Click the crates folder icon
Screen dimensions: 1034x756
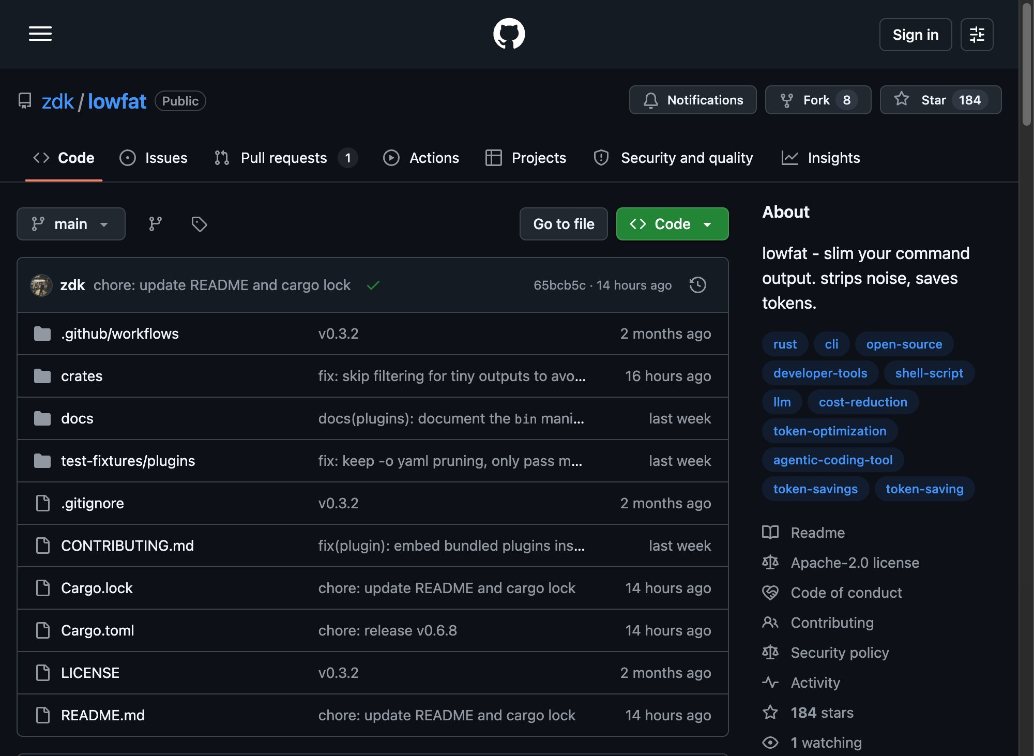[x=42, y=376]
